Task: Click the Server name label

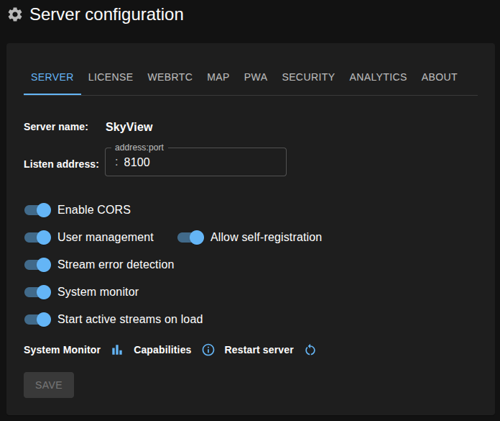Action: [x=56, y=127]
